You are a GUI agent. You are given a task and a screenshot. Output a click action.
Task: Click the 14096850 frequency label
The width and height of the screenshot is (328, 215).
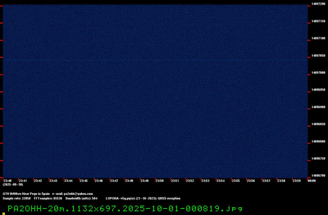[x=319, y=124]
